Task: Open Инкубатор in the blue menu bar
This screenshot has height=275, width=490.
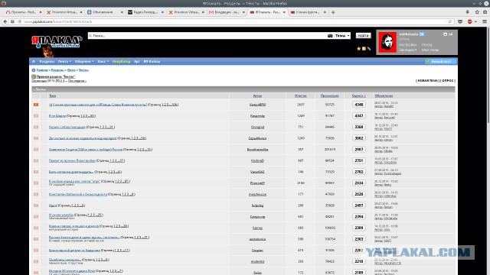Action: tap(121, 61)
